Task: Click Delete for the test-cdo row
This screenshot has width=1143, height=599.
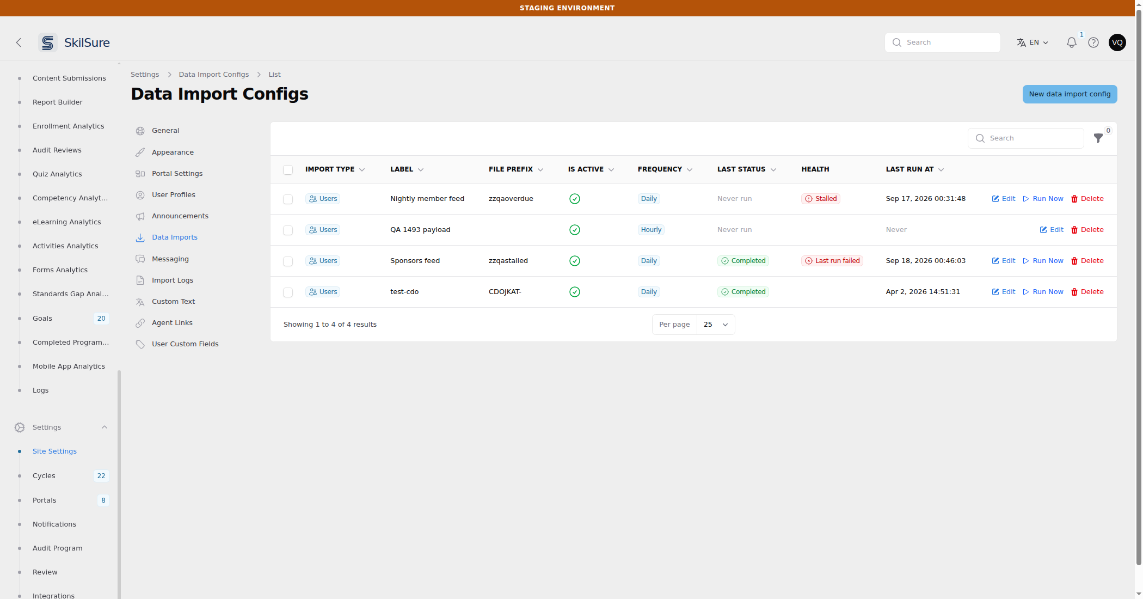Action: pos(1087,292)
